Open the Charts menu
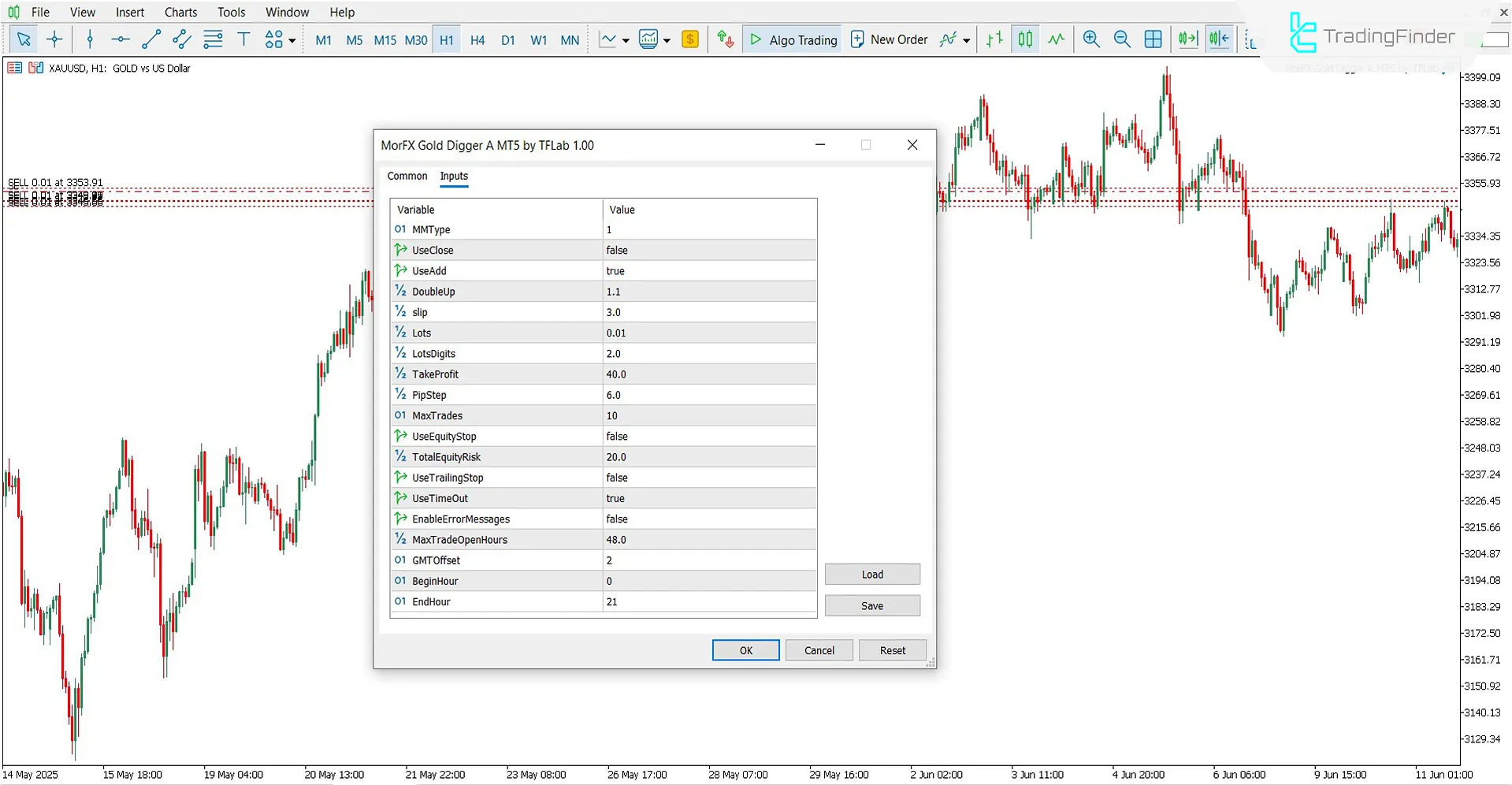This screenshot has height=785, width=1512. coord(180,12)
